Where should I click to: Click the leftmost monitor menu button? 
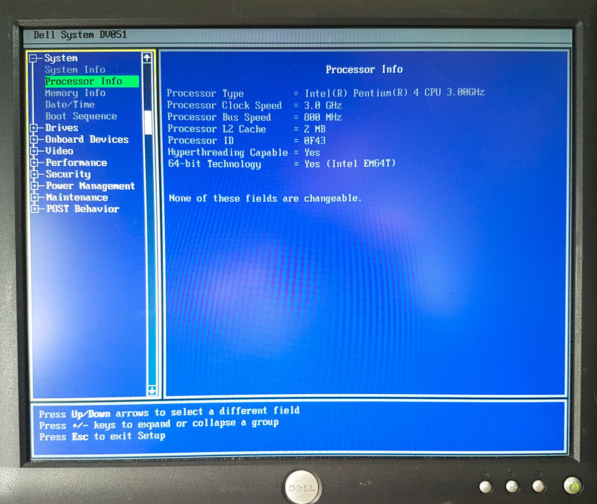[x=485, y=486]
